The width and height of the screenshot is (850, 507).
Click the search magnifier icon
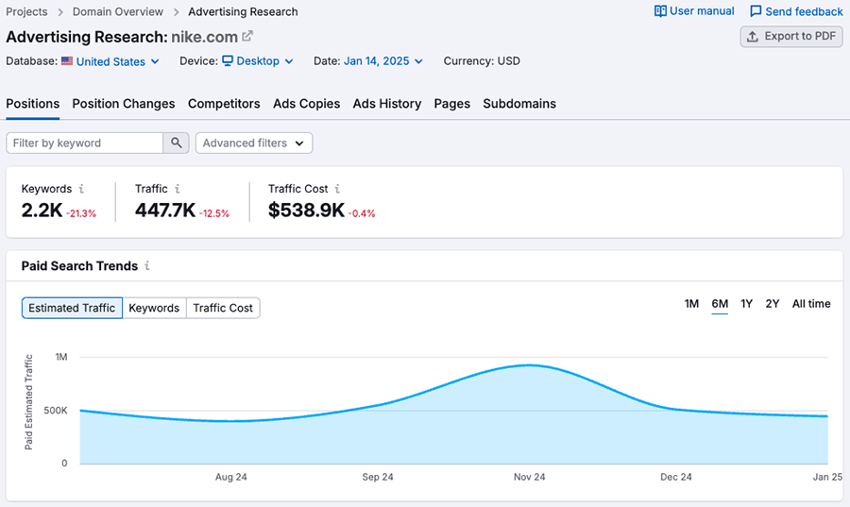pos(177,143)
